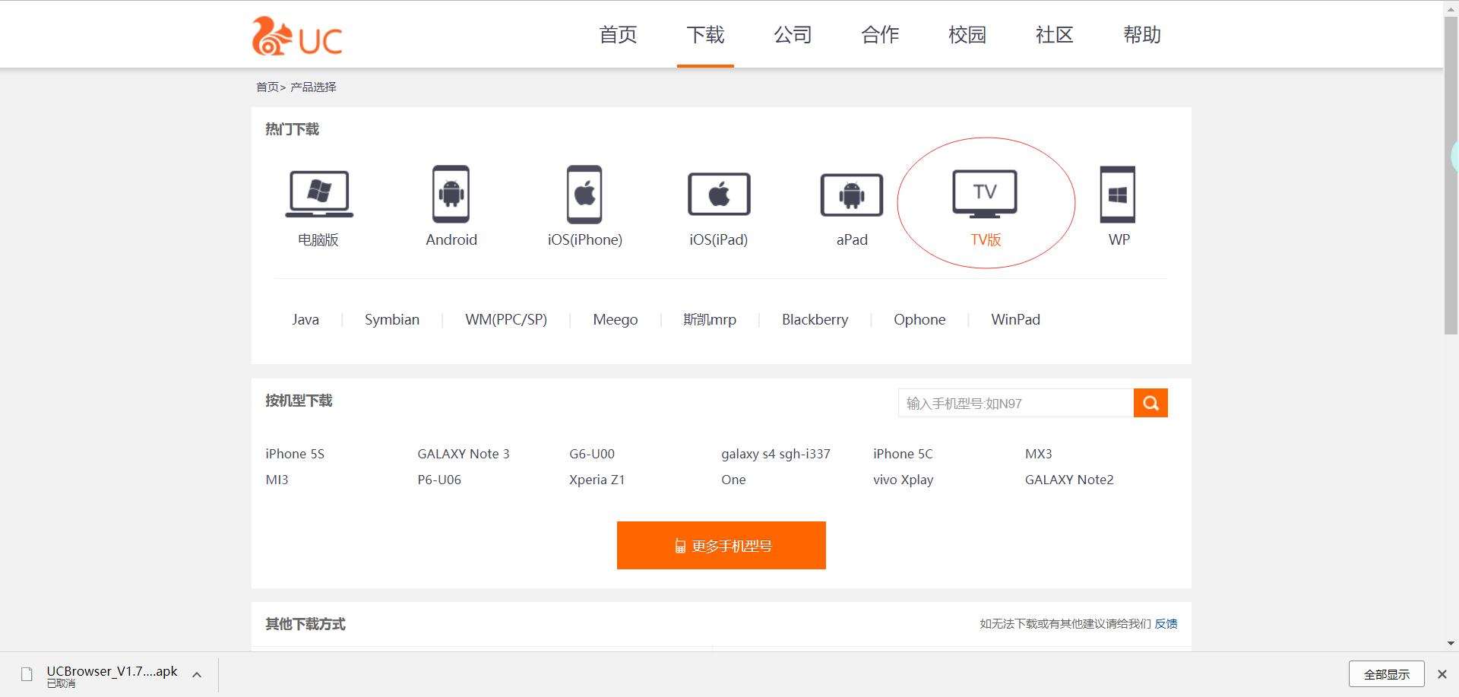1459x697 pixels.
Task: Open options arrow for UCBrowser apk download
Action: pos(197,674)
